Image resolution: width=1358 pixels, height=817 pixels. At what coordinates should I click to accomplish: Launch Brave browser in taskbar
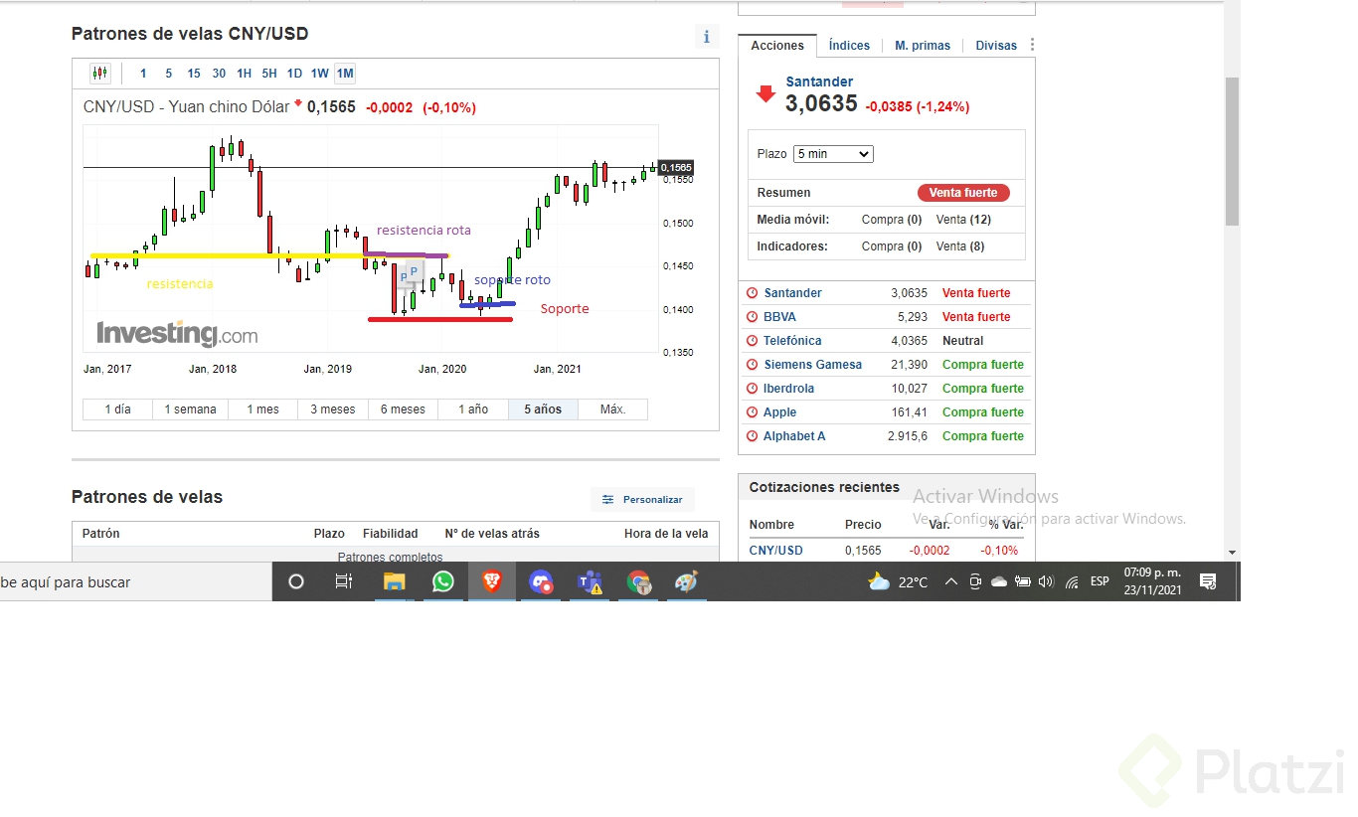point(492,582)
